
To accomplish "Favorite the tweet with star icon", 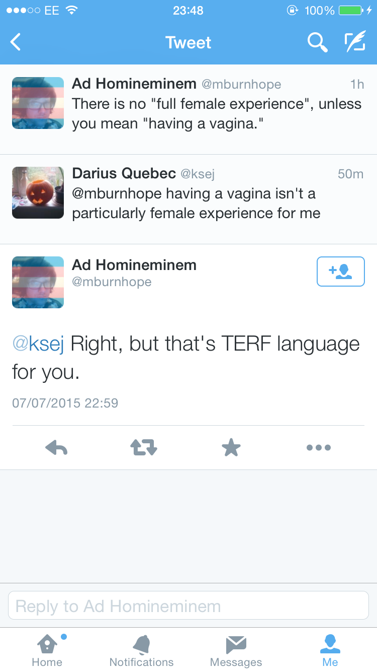I will point(231,447).
